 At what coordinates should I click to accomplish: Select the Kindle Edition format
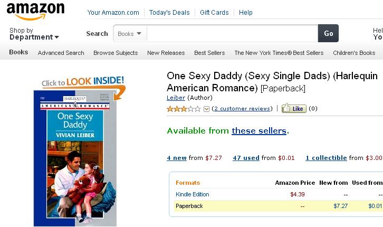click(x=193, y=194)
